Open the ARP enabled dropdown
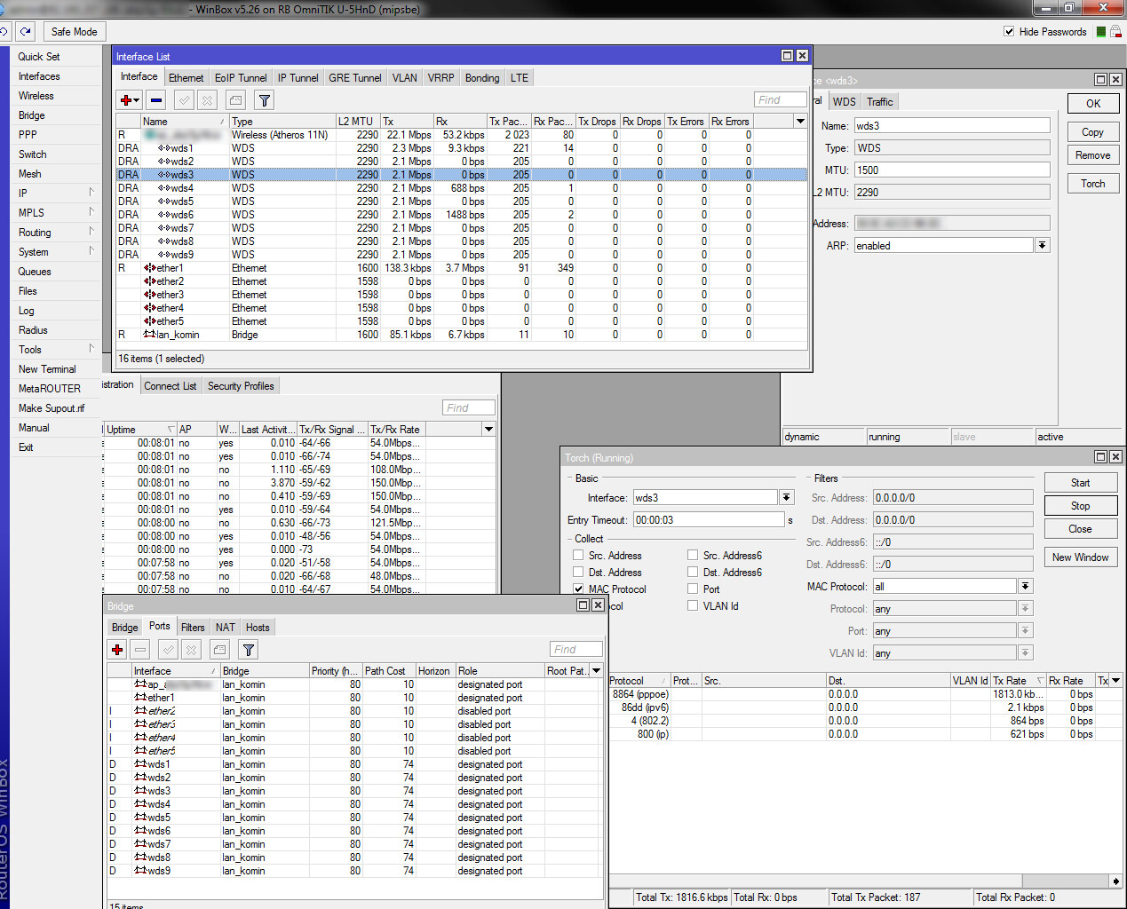Image resolution: width=1127 pixels, height=909 pixels. tap(1042, 245)
